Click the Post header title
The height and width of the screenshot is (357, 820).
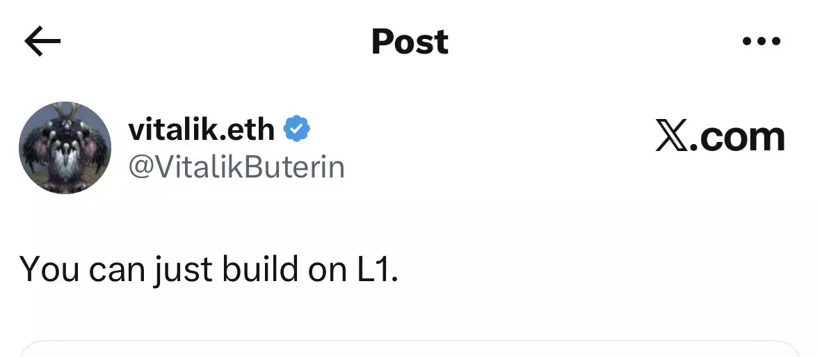click(410, 42)
